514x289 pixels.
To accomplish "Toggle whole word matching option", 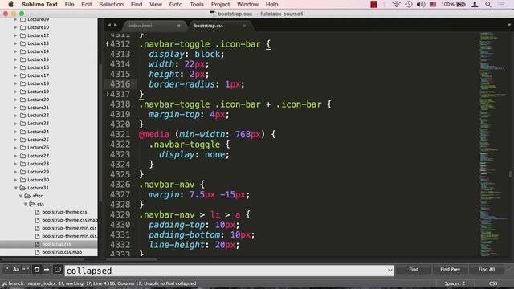I will pyautogui.click(x=26, y=270).
